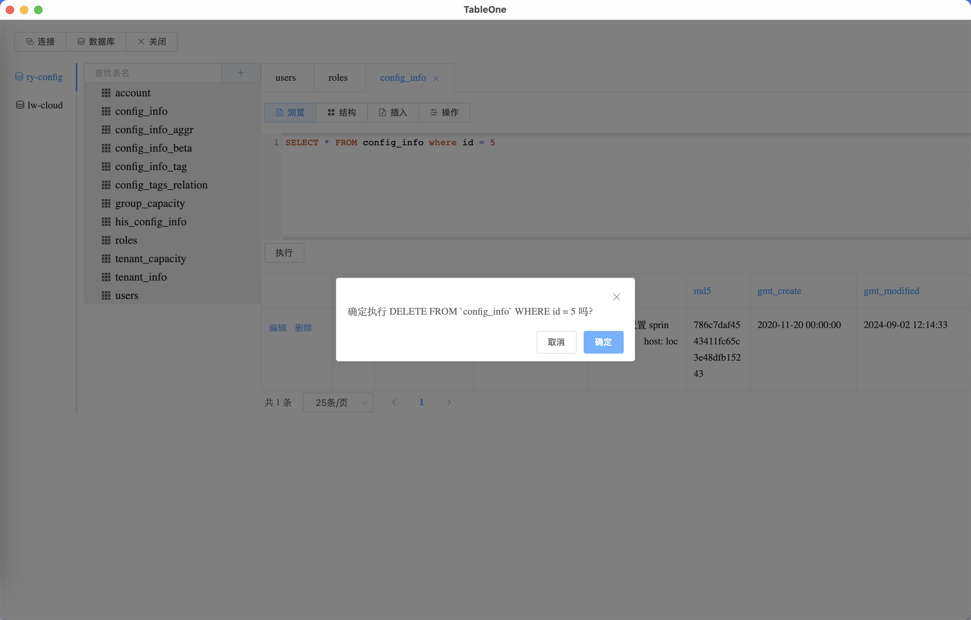Screen dimensions: 971x620
Task: Switch to the users tab
Action: pos(286,78)
